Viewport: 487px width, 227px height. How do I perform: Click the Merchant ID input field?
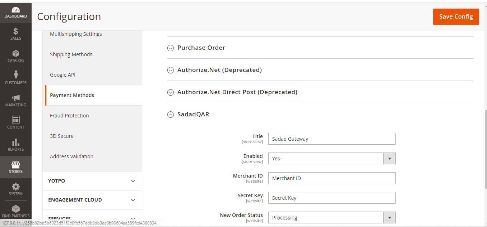click(x=331, y=178)
